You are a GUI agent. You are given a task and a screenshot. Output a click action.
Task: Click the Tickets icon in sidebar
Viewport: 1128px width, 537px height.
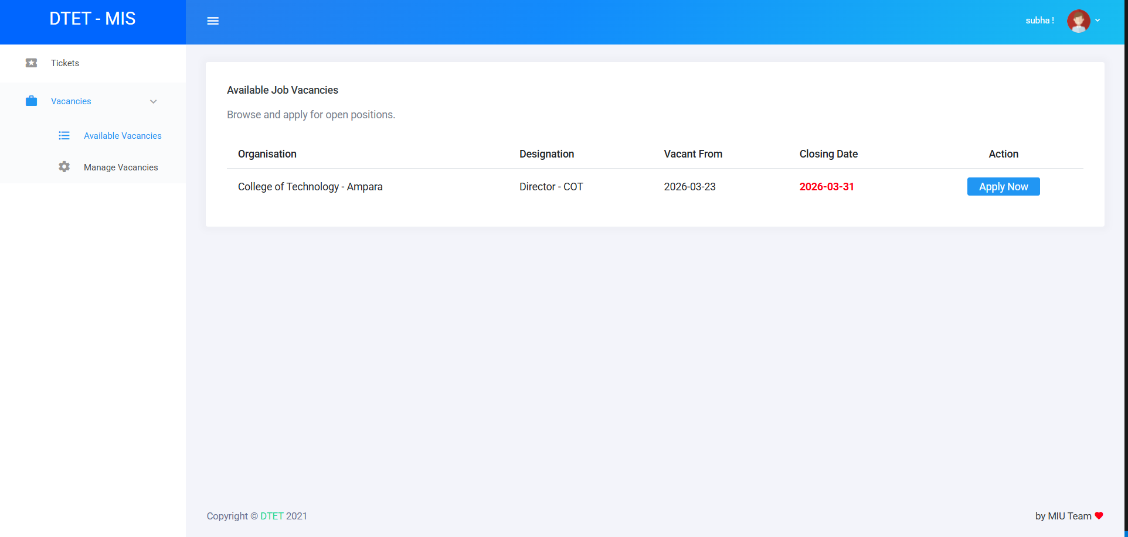32,63
